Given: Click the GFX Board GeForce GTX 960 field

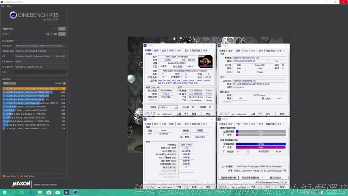Looking at the screenshot, I should click(40, 67).
